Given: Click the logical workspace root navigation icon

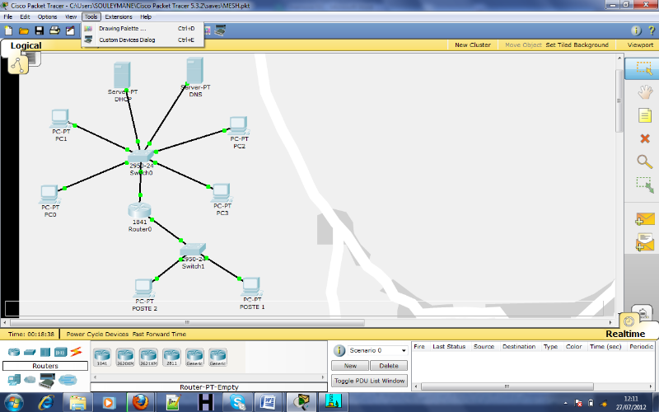Looking at the screenshot, I should (17, 65).
